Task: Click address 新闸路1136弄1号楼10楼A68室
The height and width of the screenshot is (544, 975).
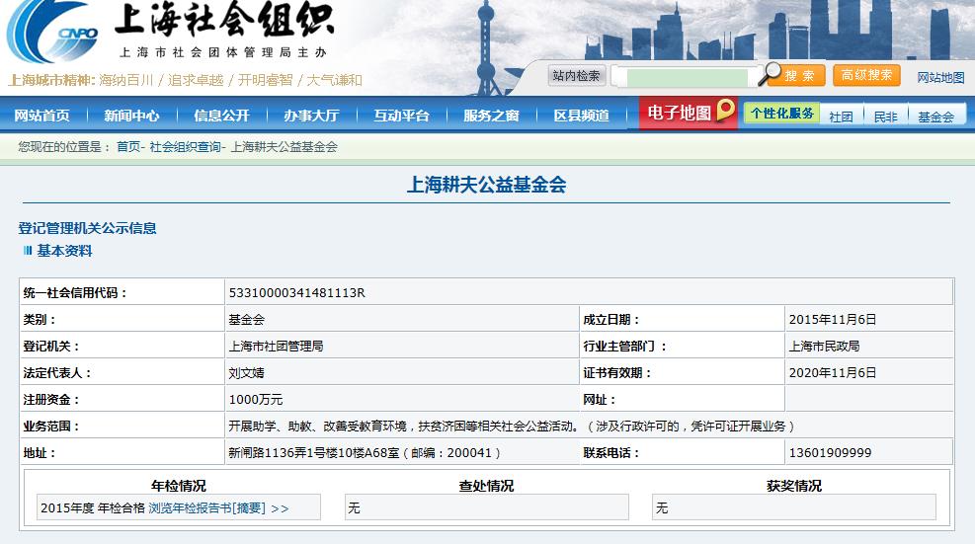Action: point(314,453)
